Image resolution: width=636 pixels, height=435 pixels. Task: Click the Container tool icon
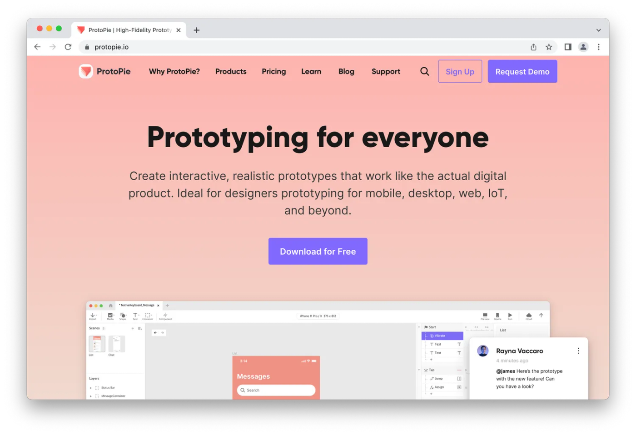pos(148,316)
